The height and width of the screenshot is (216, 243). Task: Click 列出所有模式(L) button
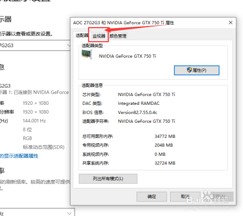(x=108, y=179)
